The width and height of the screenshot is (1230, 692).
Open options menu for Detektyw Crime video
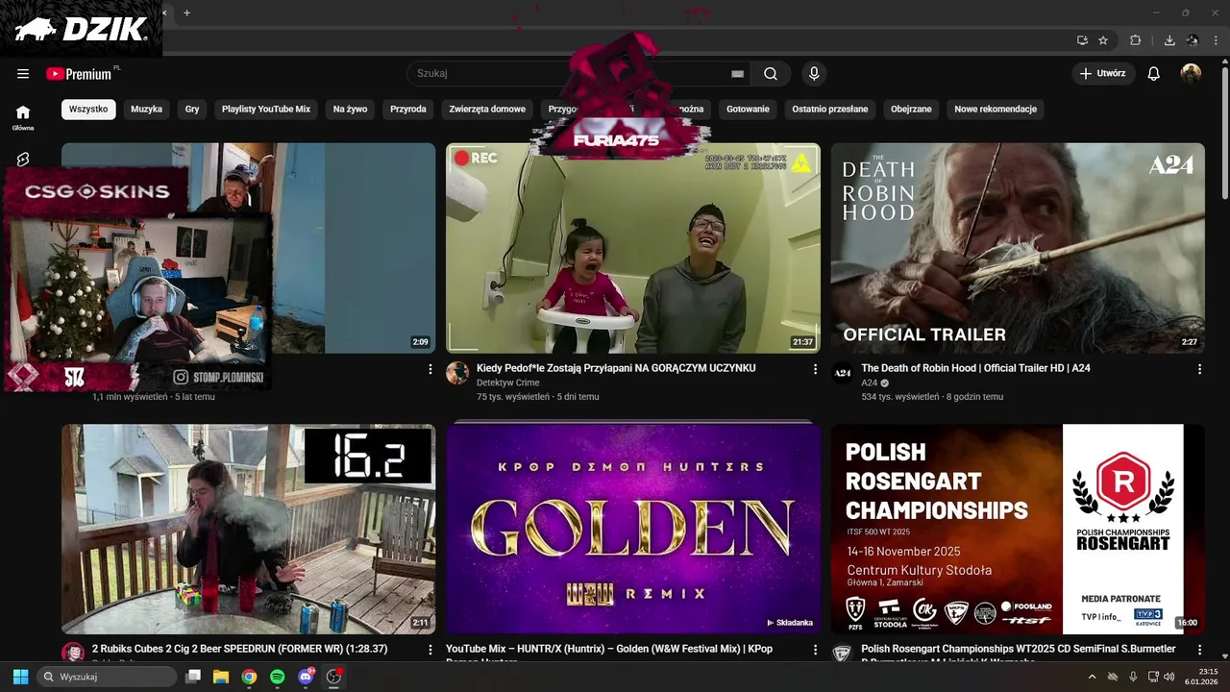tap(815, 369)
